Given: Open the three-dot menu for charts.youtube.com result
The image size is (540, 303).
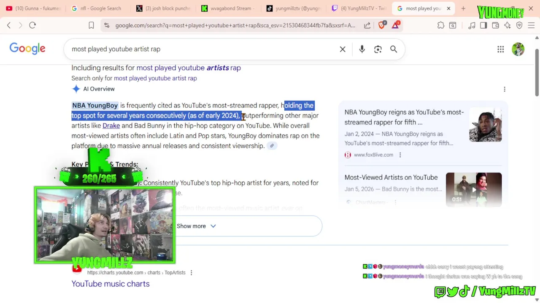Looking at the screenshot, I should coord(191,273).
